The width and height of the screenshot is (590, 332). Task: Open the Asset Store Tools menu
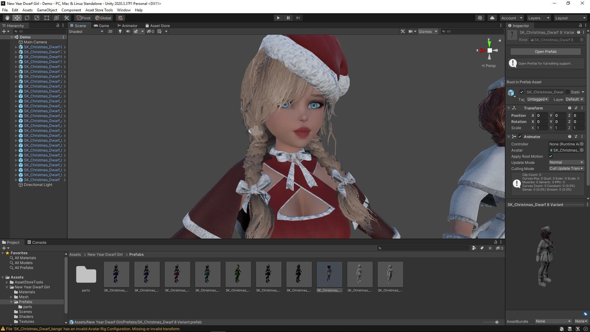coord(99,10)
